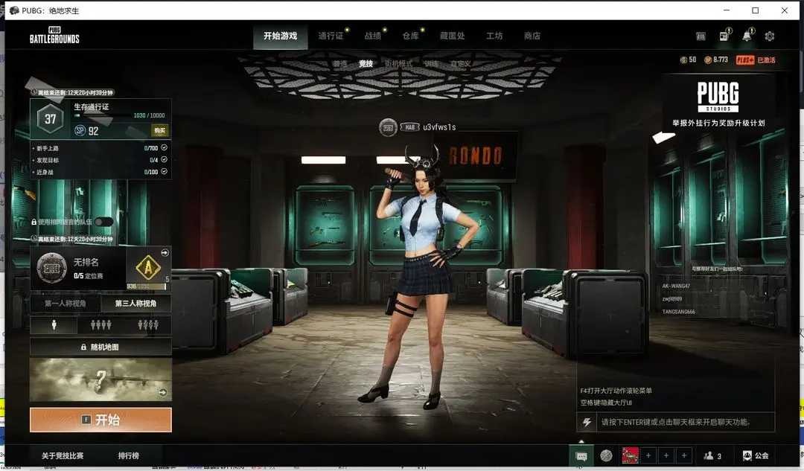Open the 仓库 tab

[410, 36]
